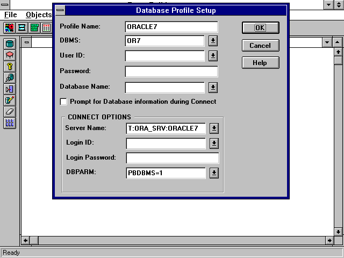Click the Help button
The height and width of the screenshot is (258, 344).
click(260, 63)
